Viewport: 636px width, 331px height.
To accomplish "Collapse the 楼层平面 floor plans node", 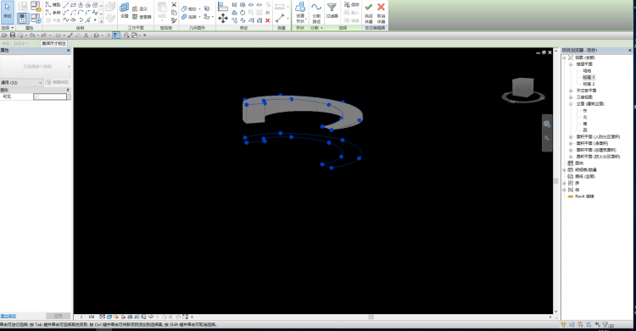I will 571,64.
